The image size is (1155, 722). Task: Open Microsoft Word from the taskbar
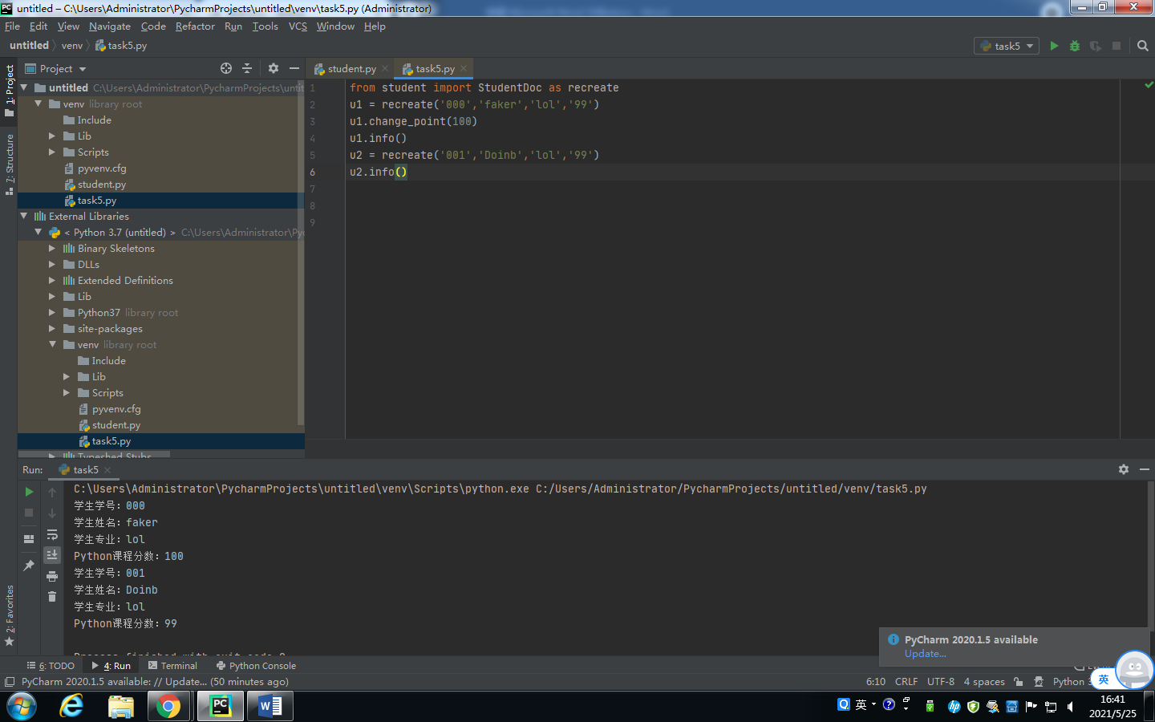click(269, 706)
